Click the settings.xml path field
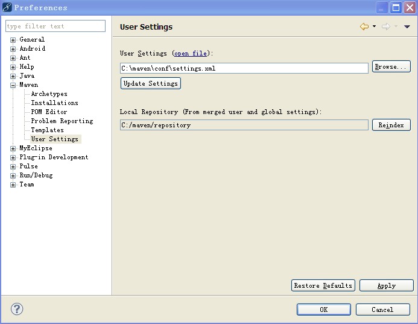 tap(244, 68)
